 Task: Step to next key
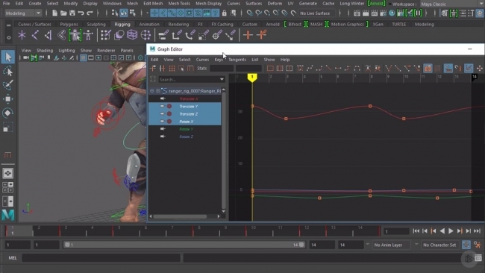(460, 230)
